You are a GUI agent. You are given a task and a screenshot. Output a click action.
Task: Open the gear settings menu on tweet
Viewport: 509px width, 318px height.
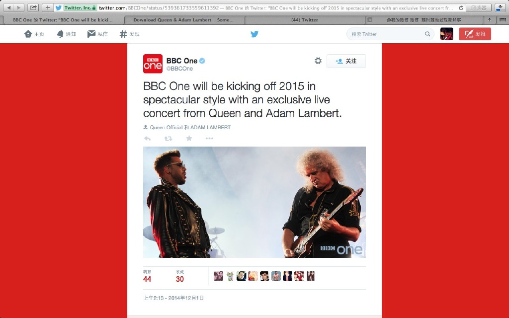tap(318, 61)
